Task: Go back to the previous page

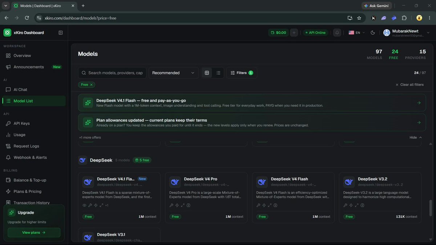Action: click(x=7, y=18)
